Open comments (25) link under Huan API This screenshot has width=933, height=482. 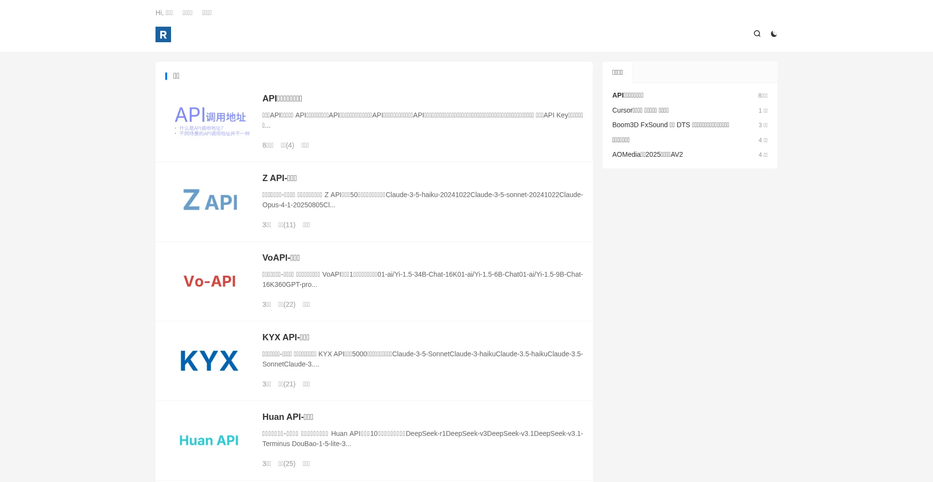tap(287, 464)
